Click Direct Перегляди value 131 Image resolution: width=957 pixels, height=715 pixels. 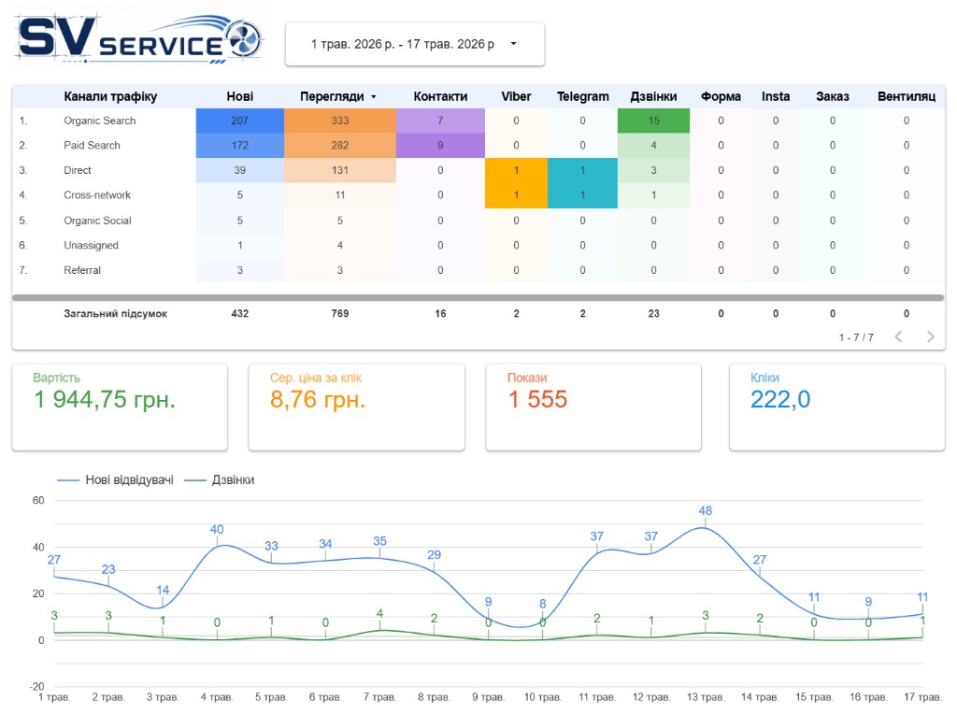click(x=340, y=170)
